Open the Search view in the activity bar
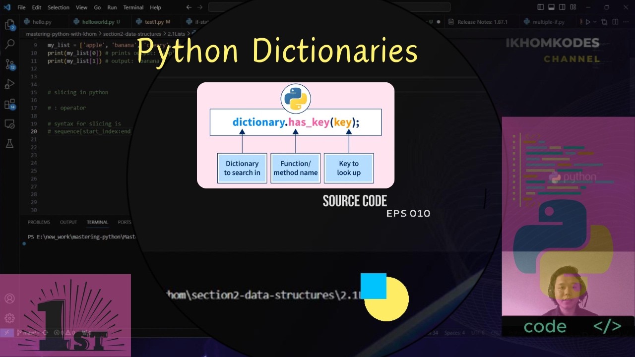The height and width of the screenshot is (357, 635). 9,44
